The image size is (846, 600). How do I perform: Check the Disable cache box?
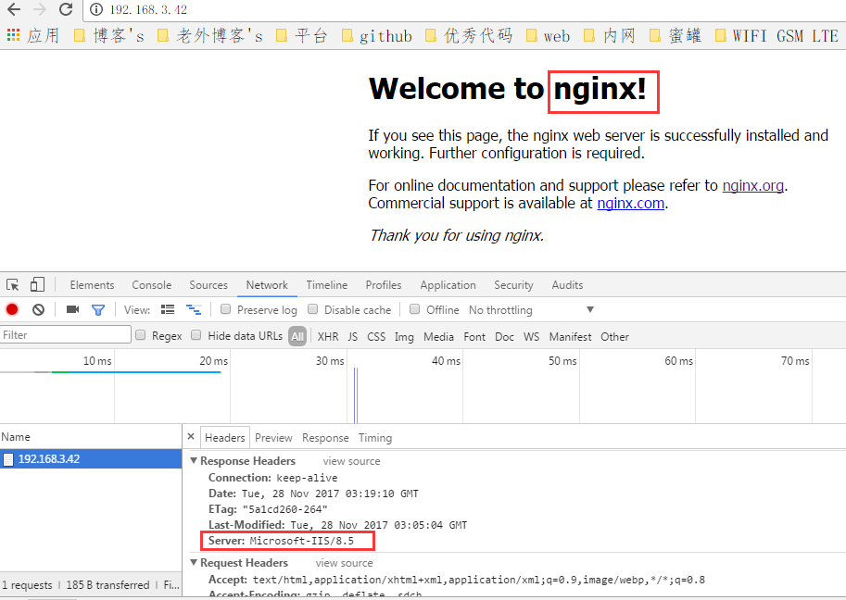[312, 309]
